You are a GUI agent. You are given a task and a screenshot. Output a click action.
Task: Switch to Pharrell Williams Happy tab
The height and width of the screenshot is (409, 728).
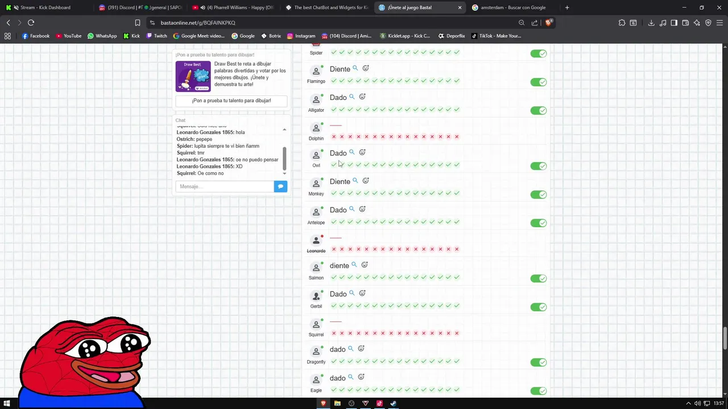[x=233, y=7]
